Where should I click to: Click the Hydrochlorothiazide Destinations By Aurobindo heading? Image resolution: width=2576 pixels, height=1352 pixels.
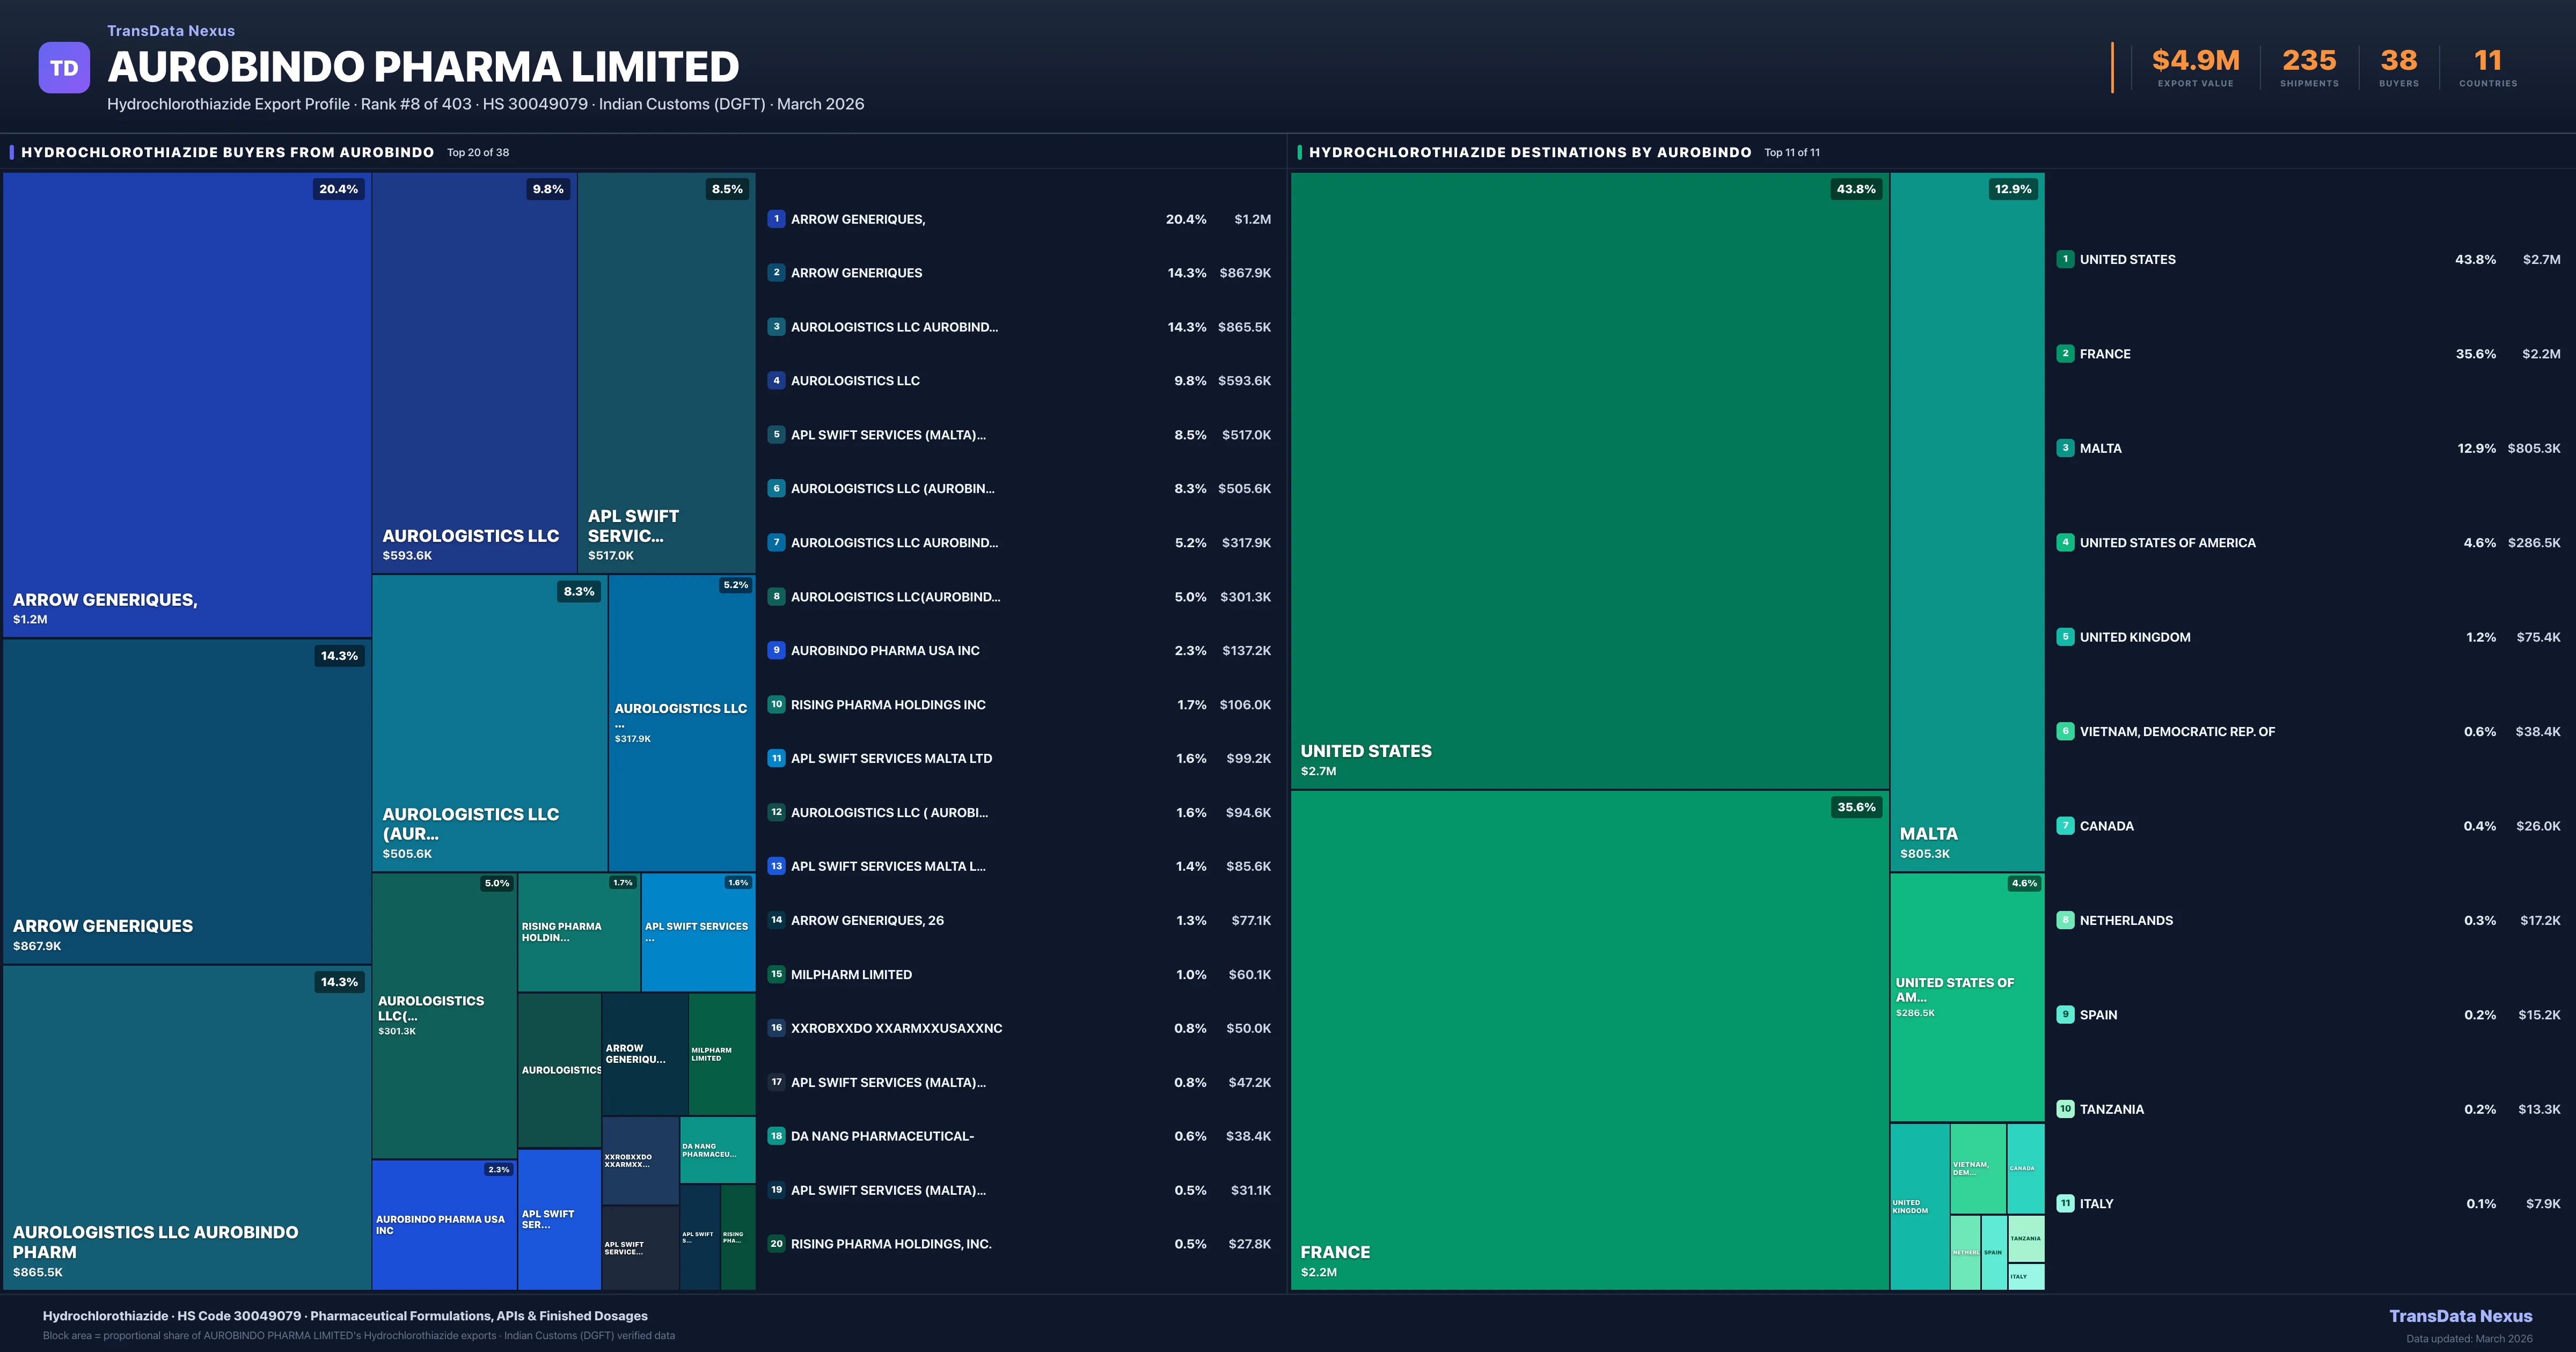(1530, 153)
